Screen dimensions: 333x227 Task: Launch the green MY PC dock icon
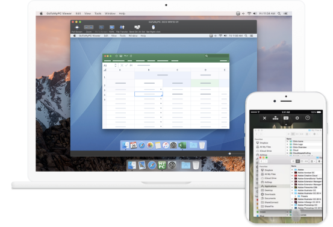(x=162, y=165)
